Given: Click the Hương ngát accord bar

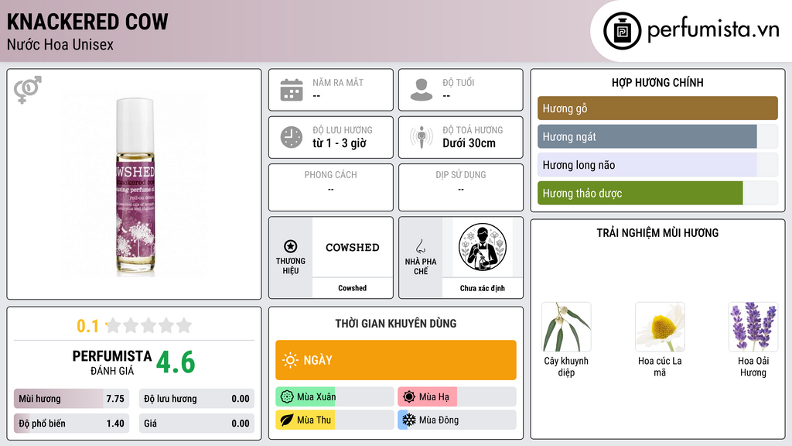Looking at the screenshot, I should pyautogui.click(x=657, y=136).
